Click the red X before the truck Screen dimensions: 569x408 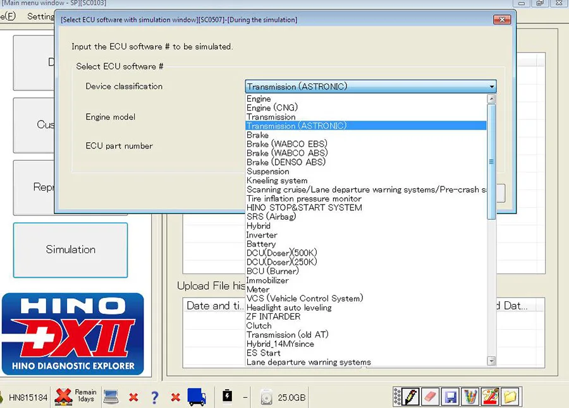(176, 397)
